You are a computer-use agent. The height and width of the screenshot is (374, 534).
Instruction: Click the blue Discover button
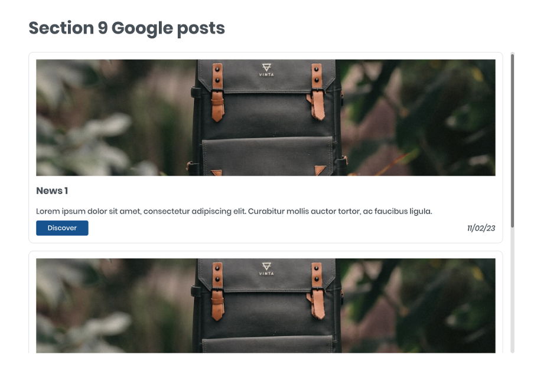pos(62,228)
